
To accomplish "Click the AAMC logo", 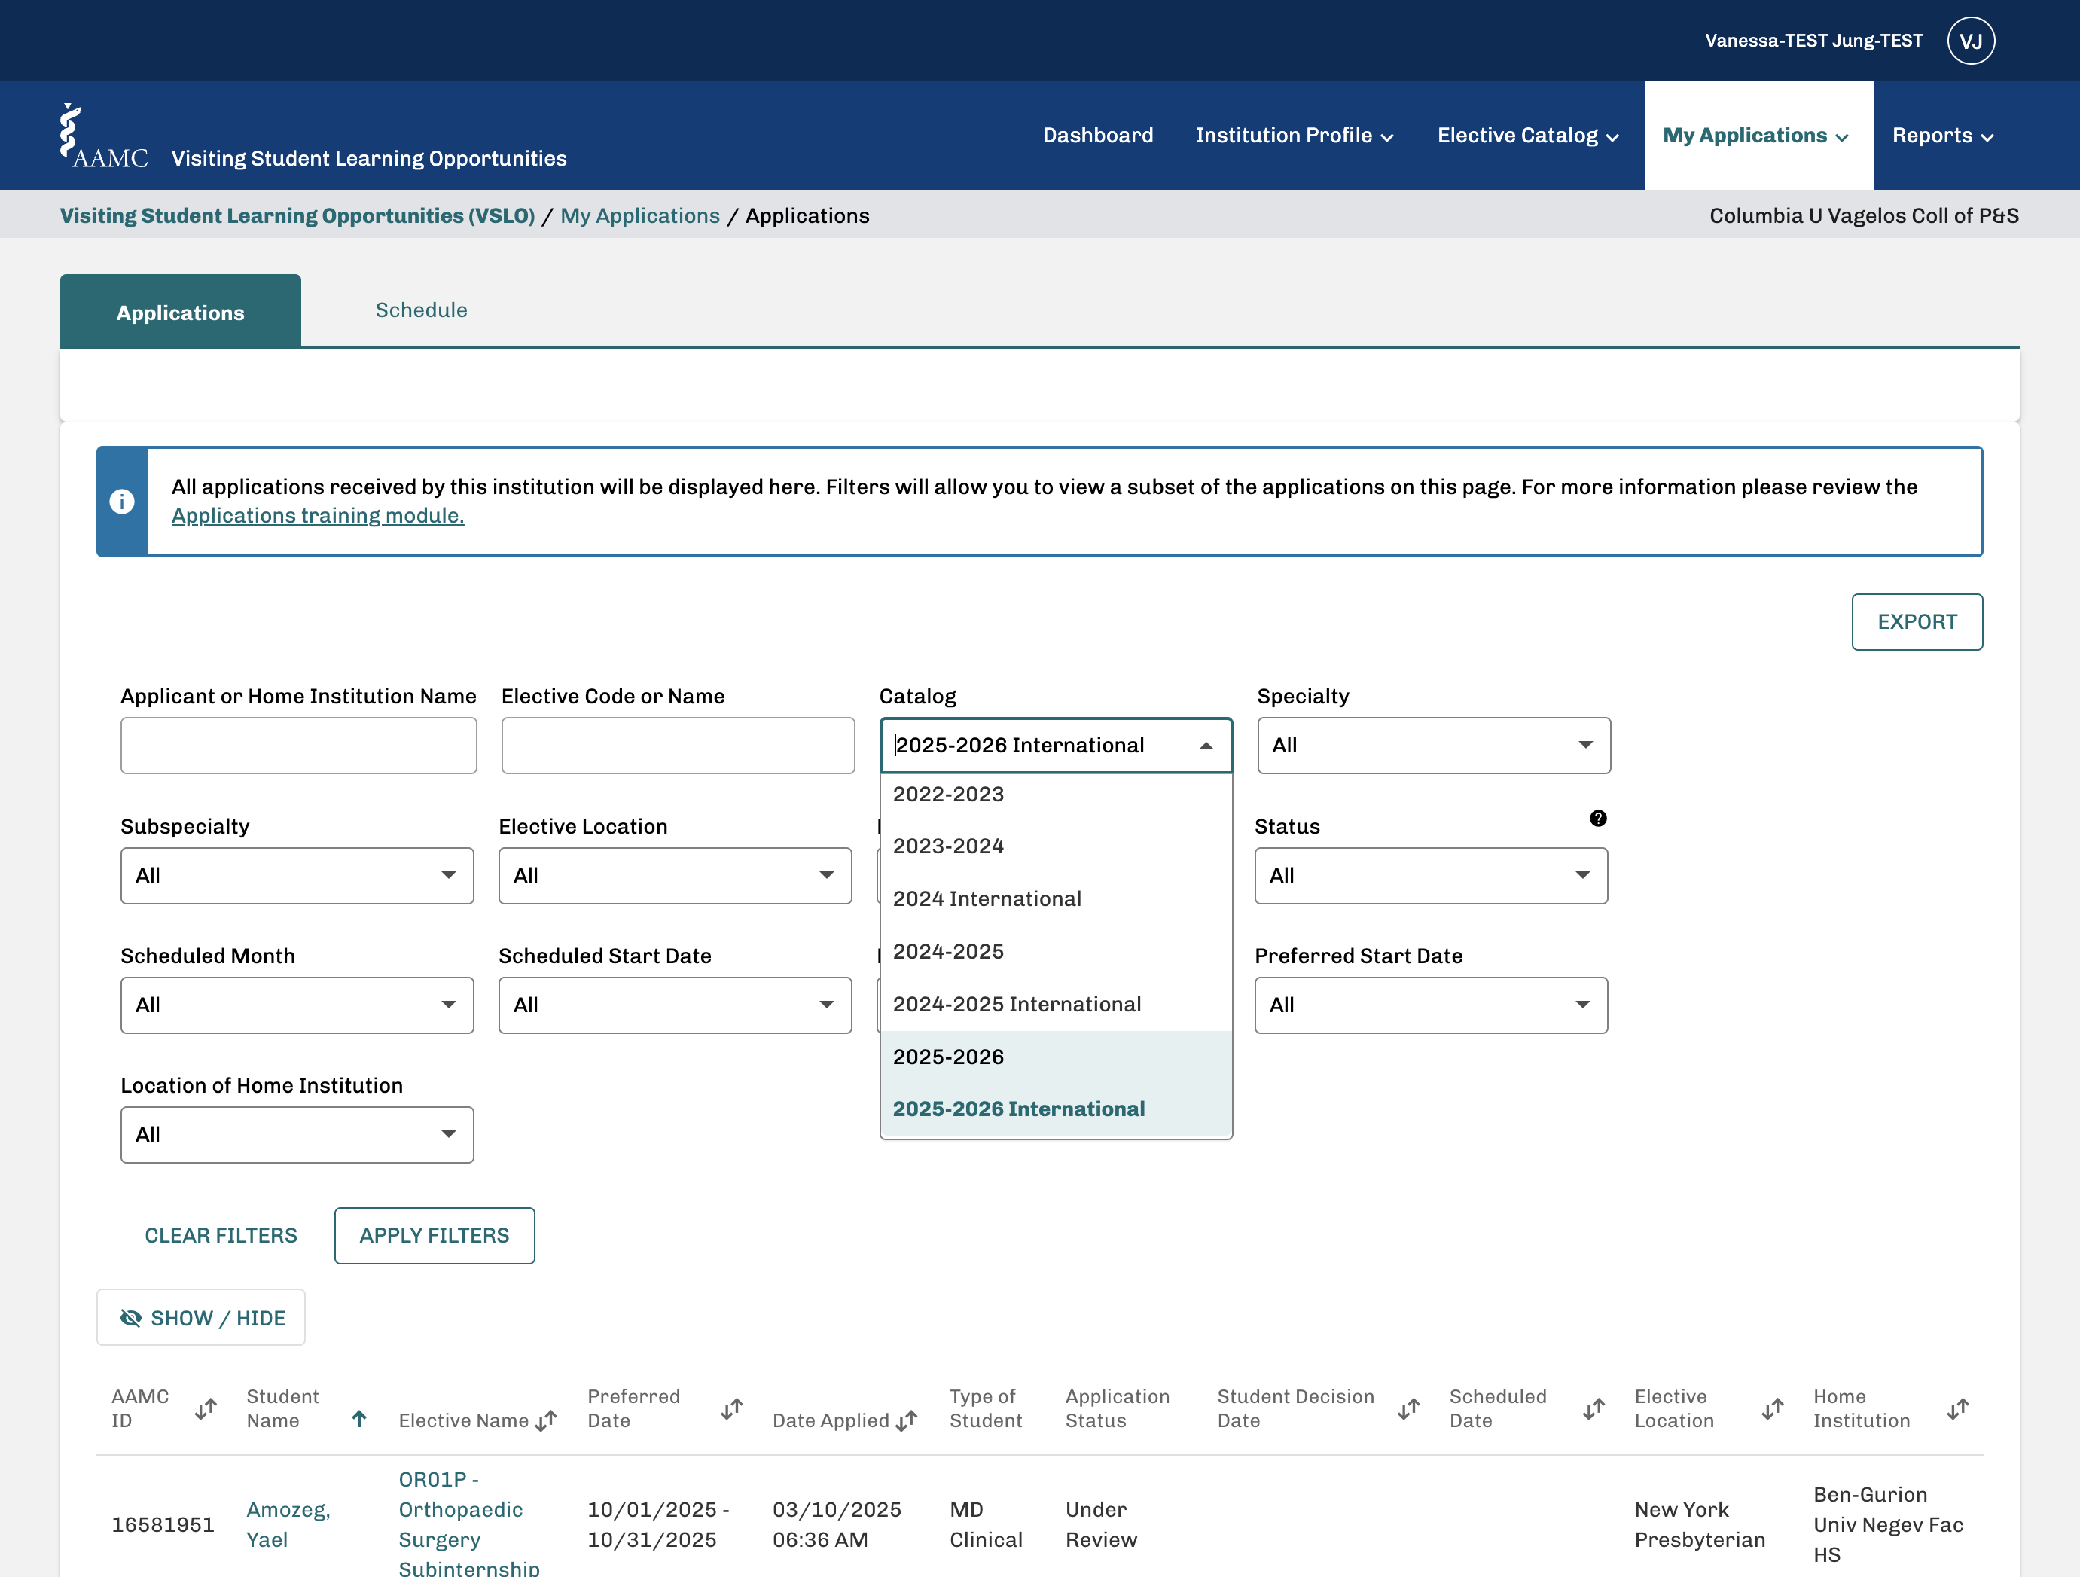I will pyautogui.click(x=103, y=136).
